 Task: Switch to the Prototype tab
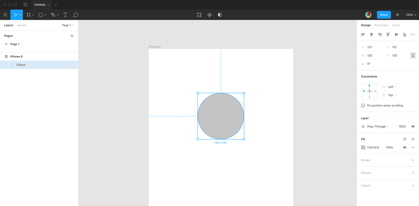point(381,25)
